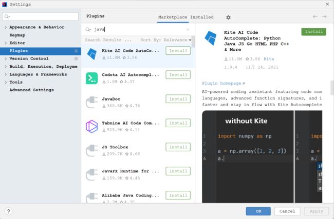Expand Appearance & Behavior section
This screenshot has height=219, width=334.
(6, 27)
